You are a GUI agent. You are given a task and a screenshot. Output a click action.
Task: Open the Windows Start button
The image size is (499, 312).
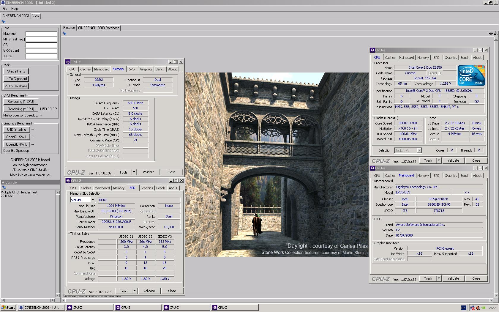coord(8,308)
